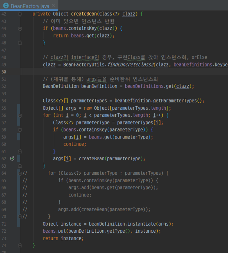This screenshot has width=228, height=253.
Task: Click line number 50 in the gutter
Action: [4, 72]
